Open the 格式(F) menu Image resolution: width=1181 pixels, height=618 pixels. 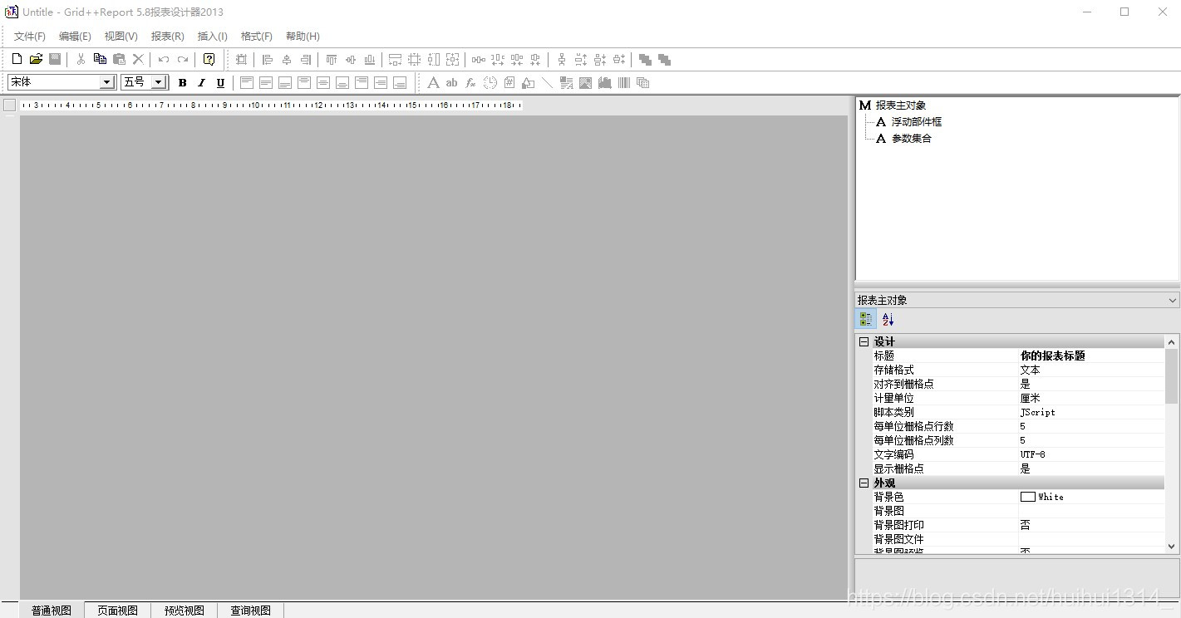click(x=256, y=37)
